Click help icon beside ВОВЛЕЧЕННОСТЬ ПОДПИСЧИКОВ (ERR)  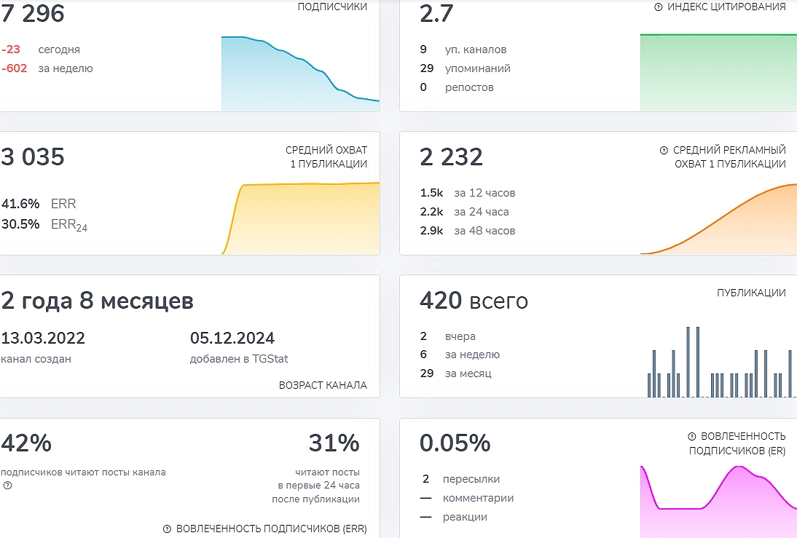tap(167, 529)
